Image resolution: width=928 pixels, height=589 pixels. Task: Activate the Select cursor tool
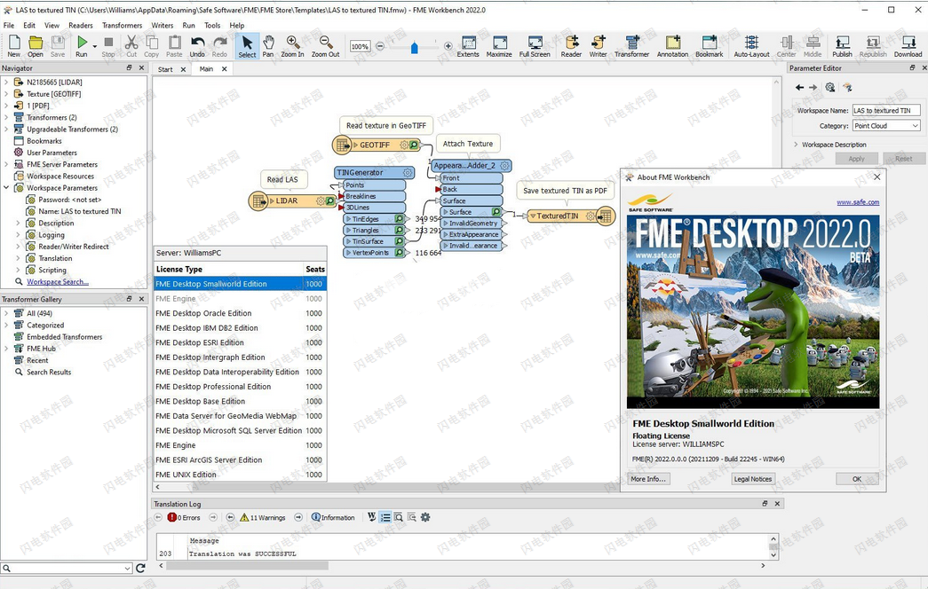[x=248, y=46]
